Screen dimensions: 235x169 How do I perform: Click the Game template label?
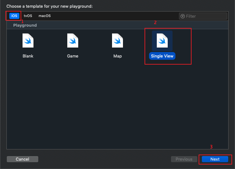73,56
